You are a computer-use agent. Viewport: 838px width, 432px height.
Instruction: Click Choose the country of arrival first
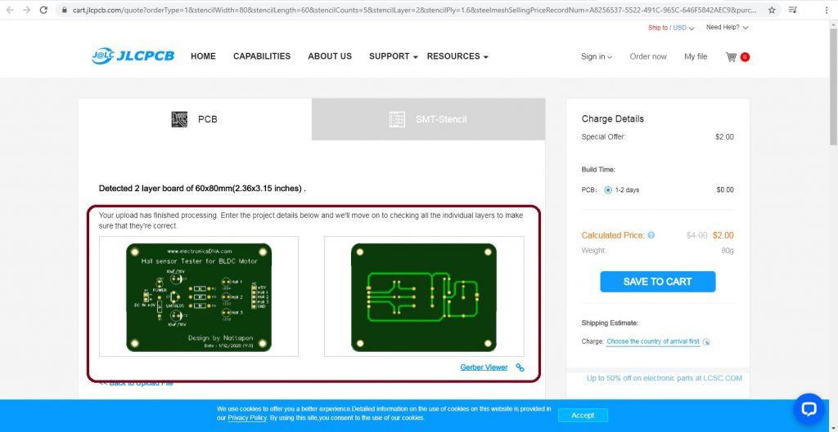tap(653, 341)
